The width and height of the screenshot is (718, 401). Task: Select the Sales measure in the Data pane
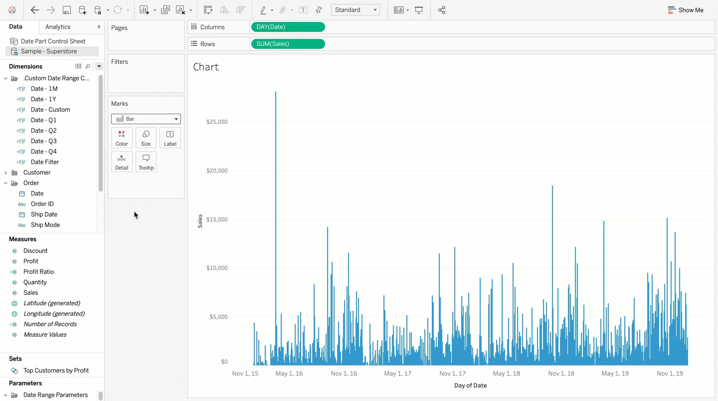(x=30, y=293)
